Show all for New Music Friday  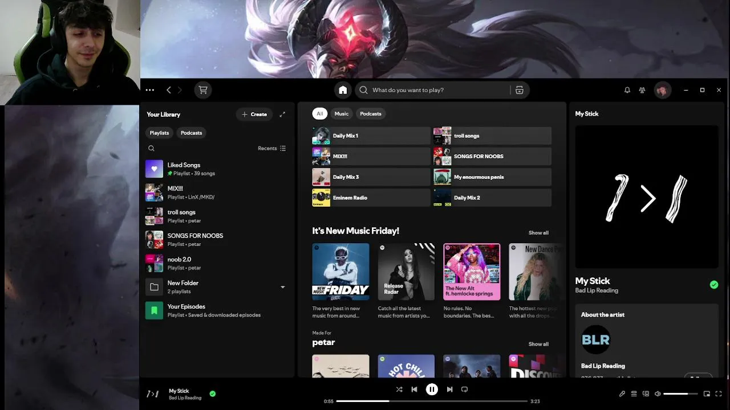[538, 233]
